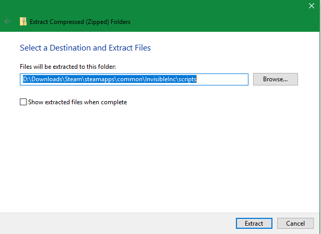Open the Browse folder dialog
This screenshot has width=321, height=234.
(275, 79)
